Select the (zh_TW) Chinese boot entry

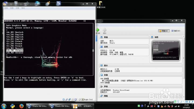click(15, 53)
